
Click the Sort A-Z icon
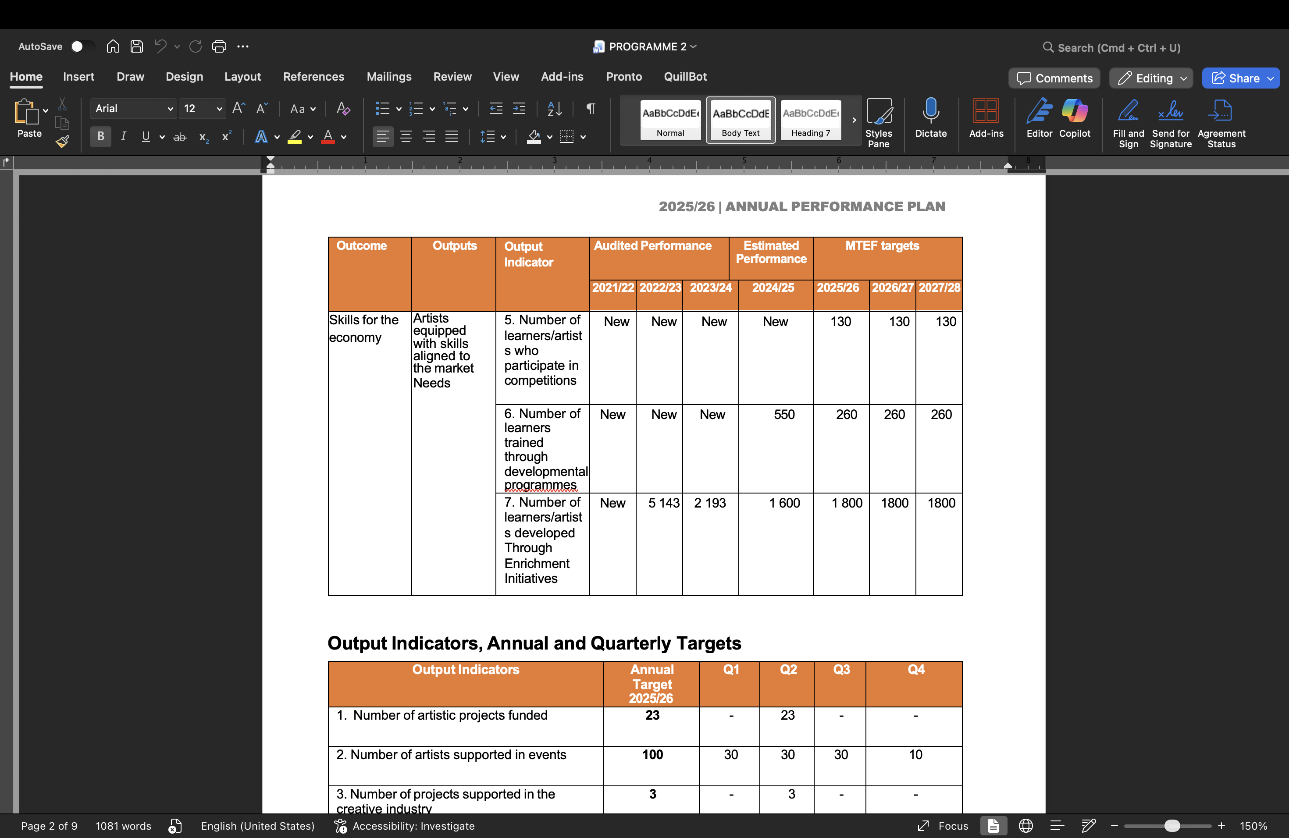(x=555, y=108)
